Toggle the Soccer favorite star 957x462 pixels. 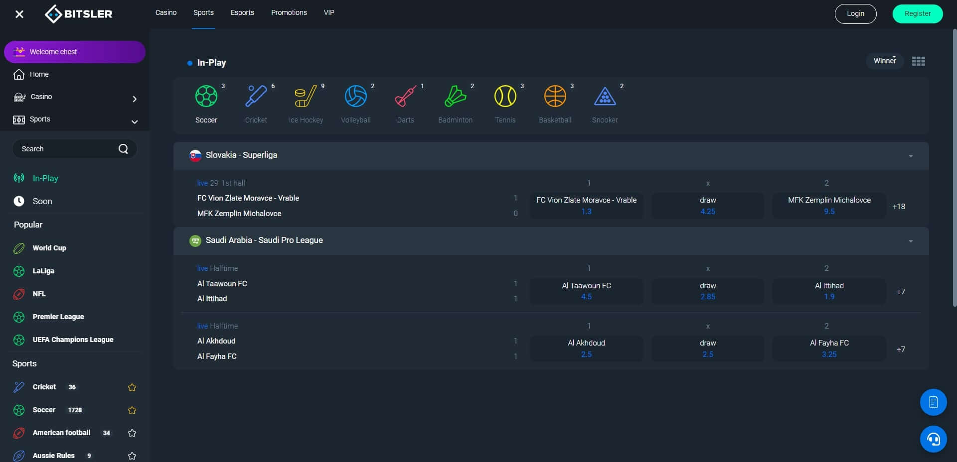pos(132,410)
